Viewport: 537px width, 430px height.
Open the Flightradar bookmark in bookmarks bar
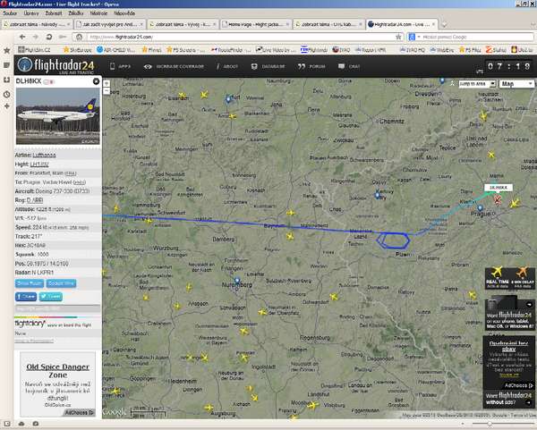pos(314,50)
